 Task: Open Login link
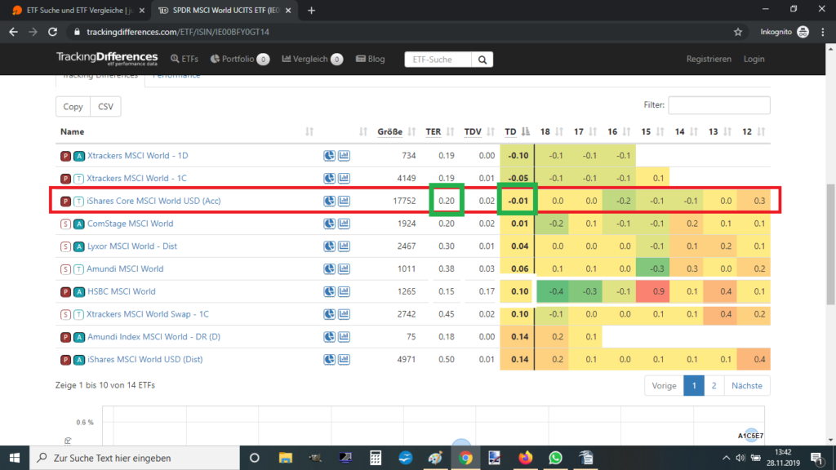tap(754, 59)
